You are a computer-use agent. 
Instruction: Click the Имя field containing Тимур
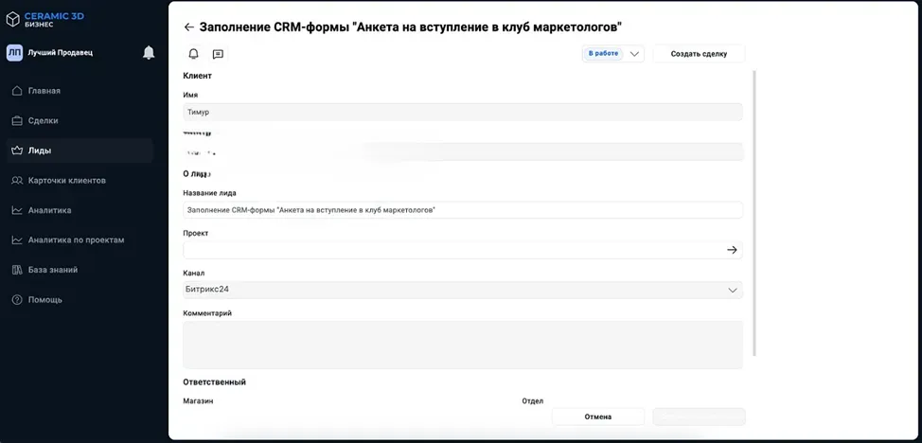pos(463,113)
